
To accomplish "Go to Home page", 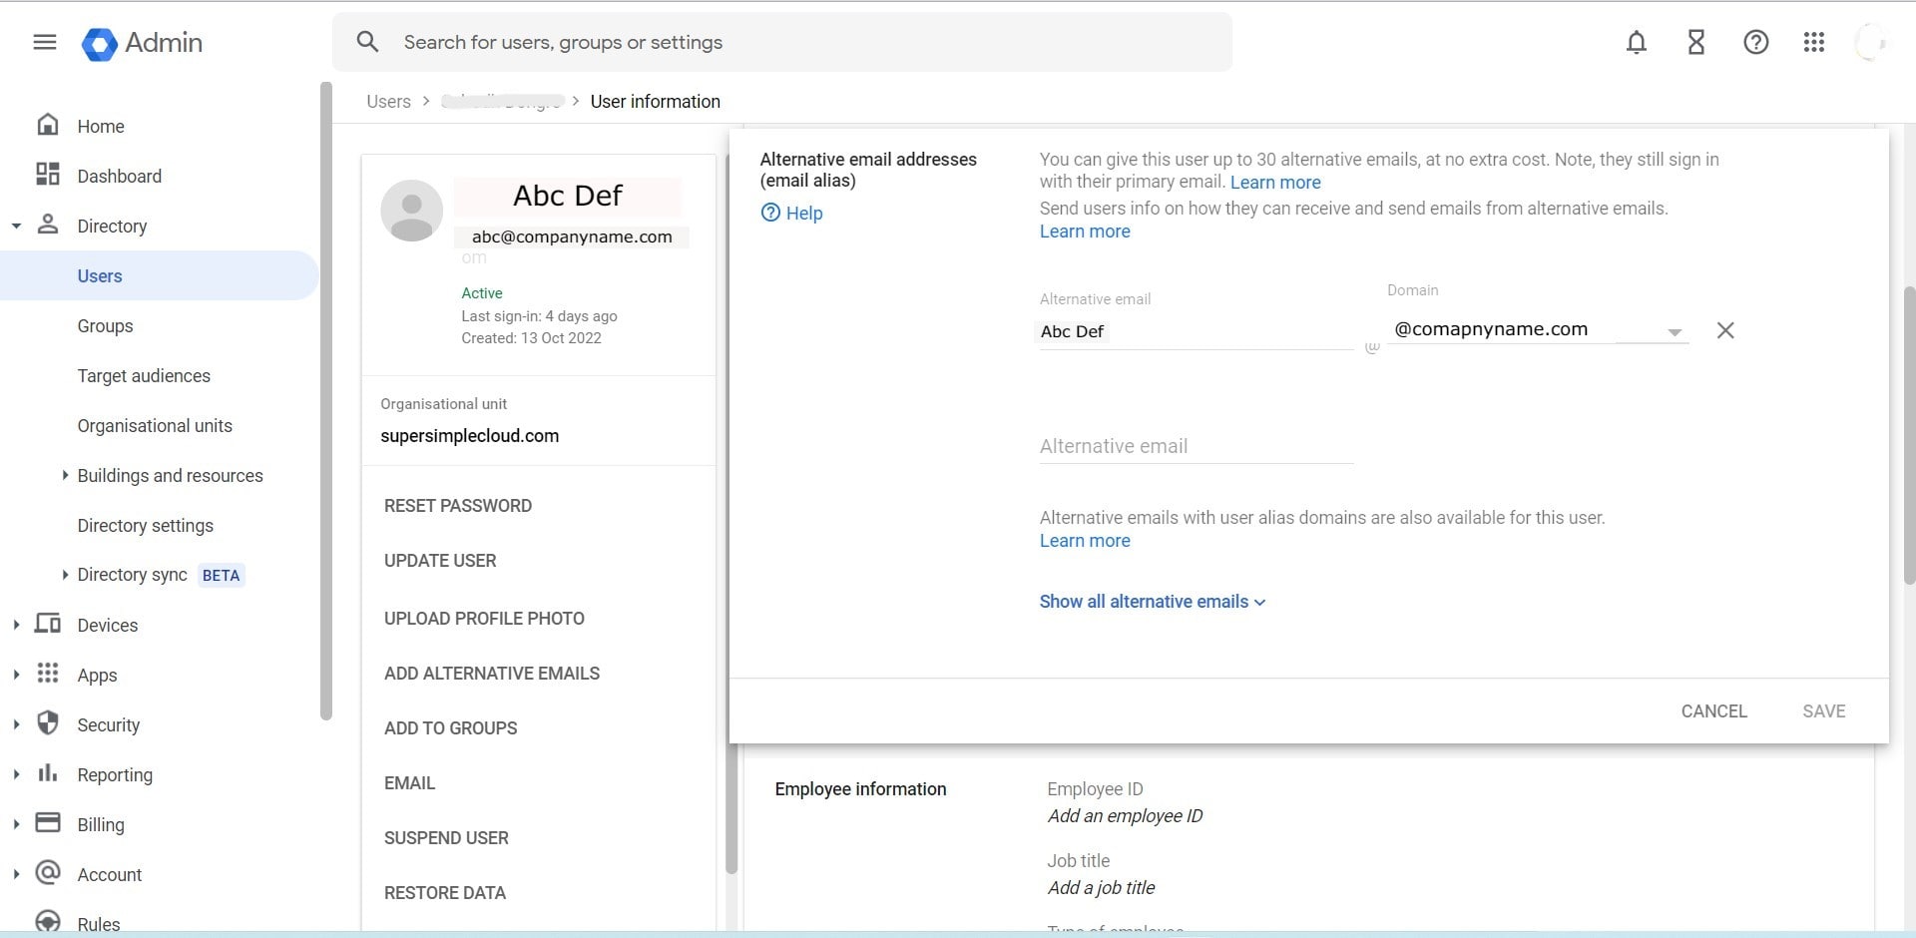I will coord(101,127).
